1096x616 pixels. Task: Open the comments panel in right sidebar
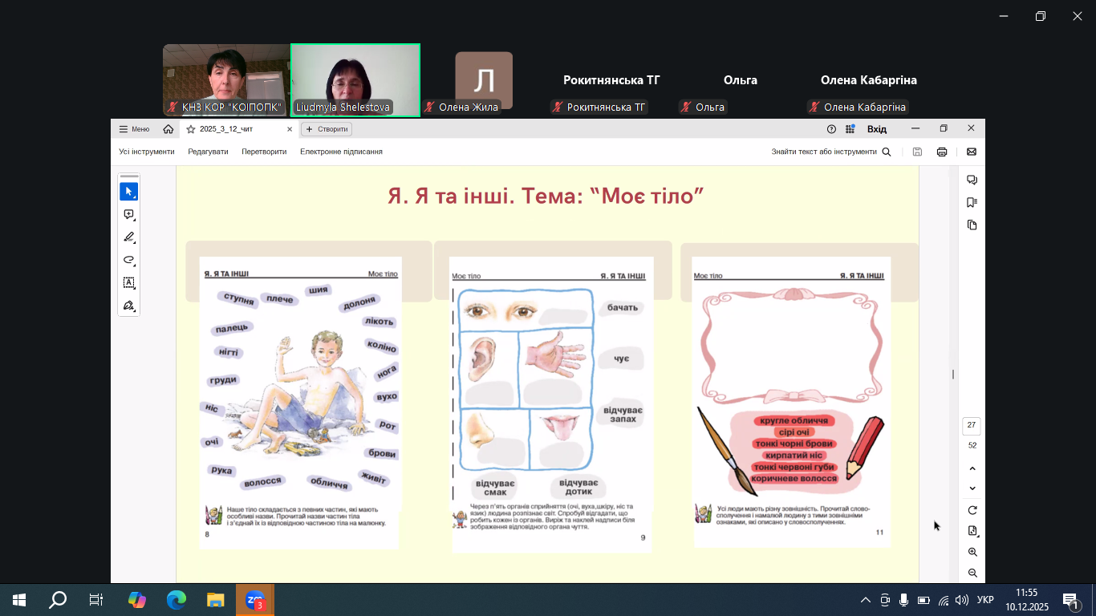click(972, 180)
